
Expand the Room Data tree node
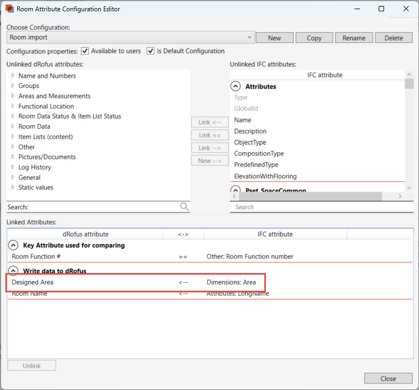pyautogui.click(x=13, y=127)
